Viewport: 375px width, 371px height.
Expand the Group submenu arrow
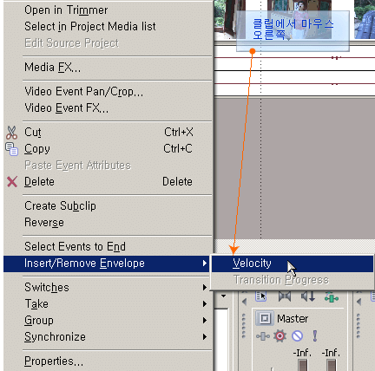(x=205, y=321)
